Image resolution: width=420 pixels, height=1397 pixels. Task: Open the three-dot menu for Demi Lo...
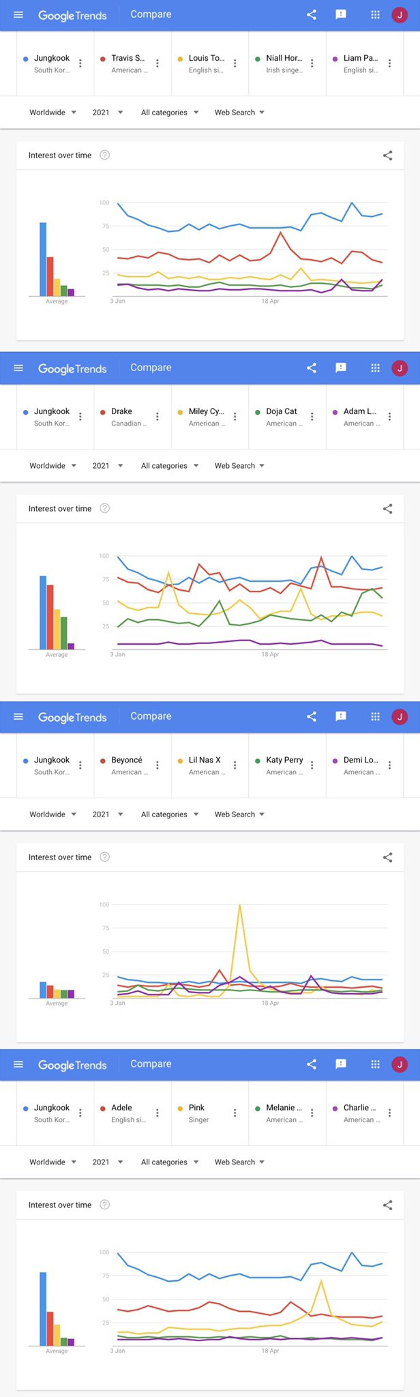[x=390, y=765]
